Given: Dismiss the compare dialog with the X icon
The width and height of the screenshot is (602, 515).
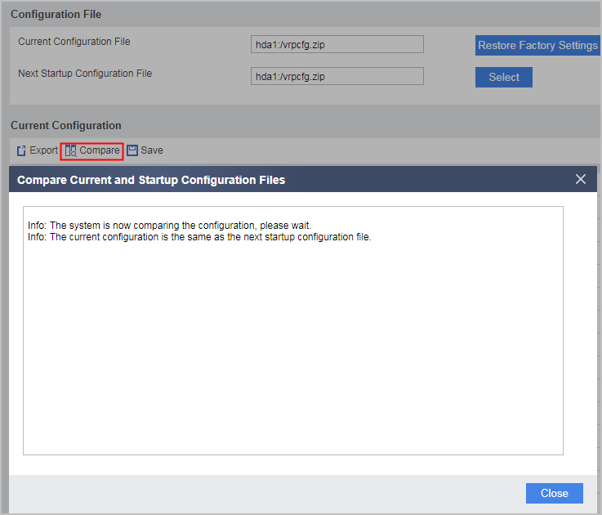Looking at the screenshot, I should (x=581, y=179).
